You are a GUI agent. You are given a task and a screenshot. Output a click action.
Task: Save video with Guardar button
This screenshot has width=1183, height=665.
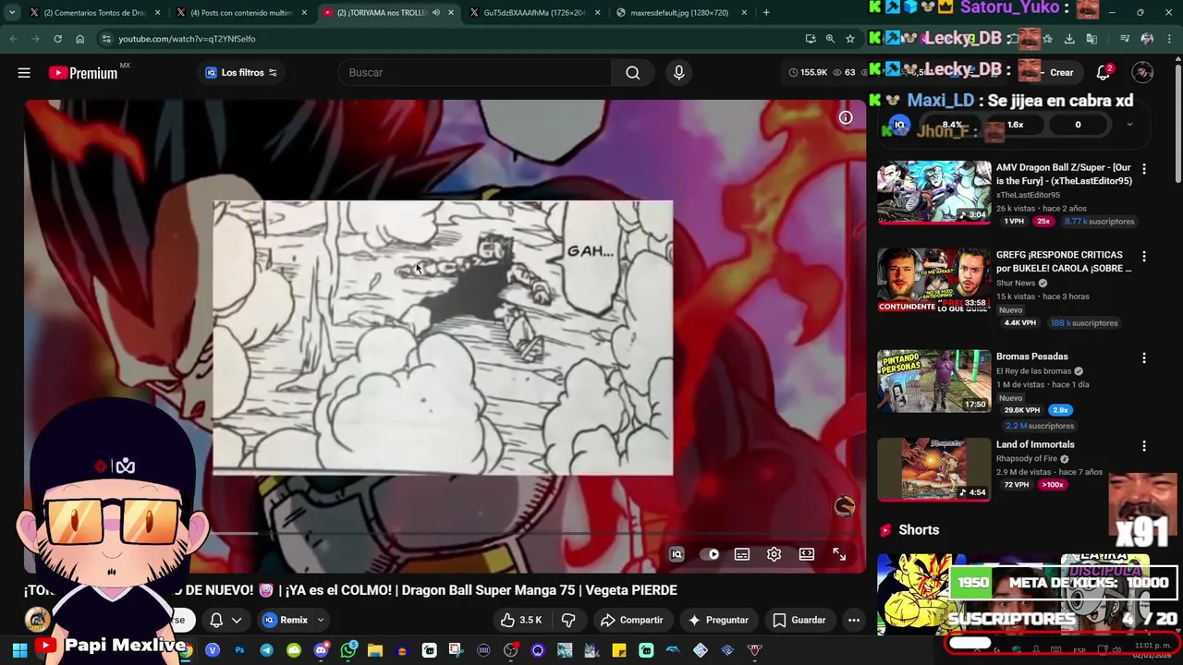pyautogui.click(x=799, y=620)
